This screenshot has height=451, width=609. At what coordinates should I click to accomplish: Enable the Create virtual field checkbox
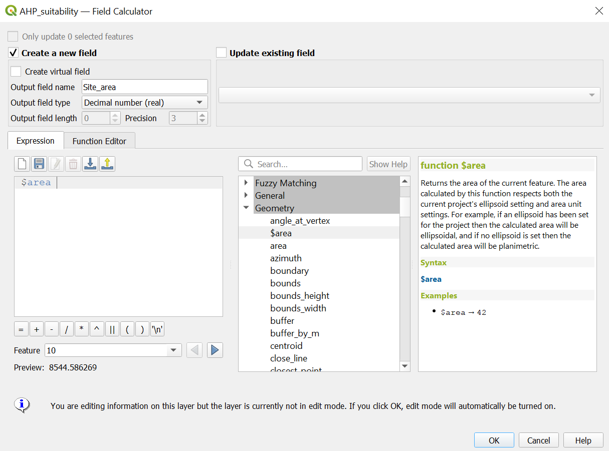16,72
